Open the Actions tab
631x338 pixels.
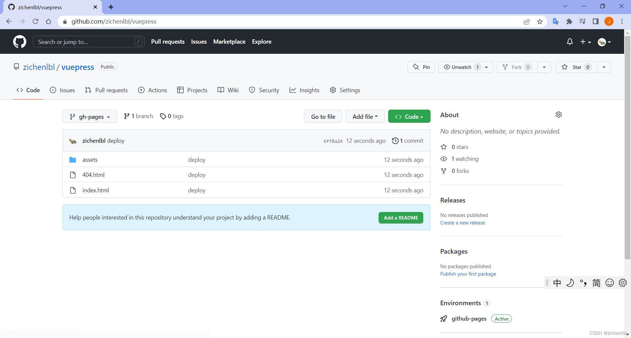152,90
